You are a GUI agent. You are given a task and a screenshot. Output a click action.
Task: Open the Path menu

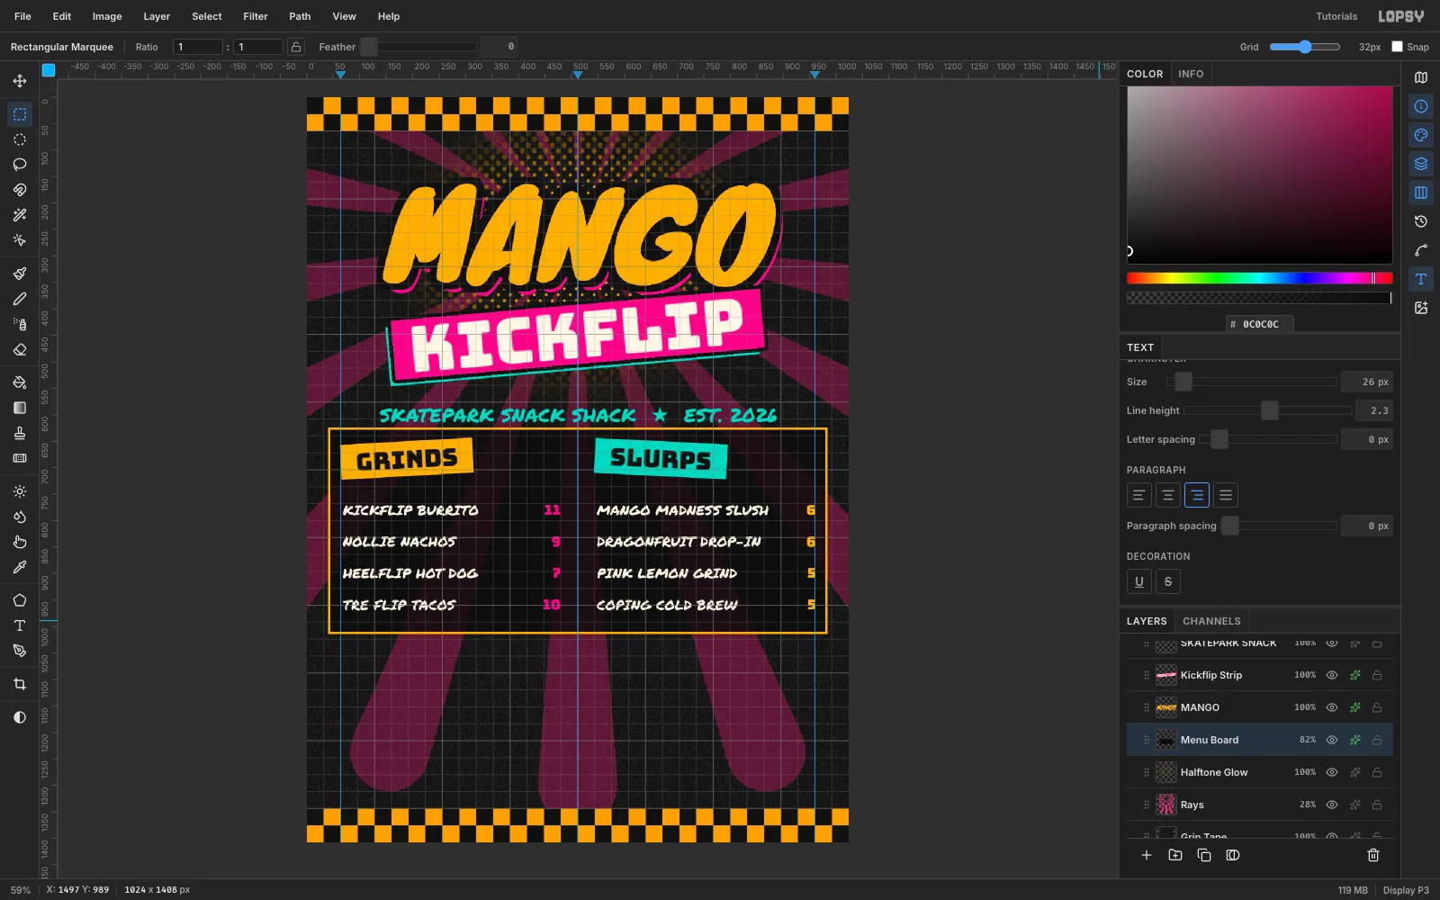300,16
